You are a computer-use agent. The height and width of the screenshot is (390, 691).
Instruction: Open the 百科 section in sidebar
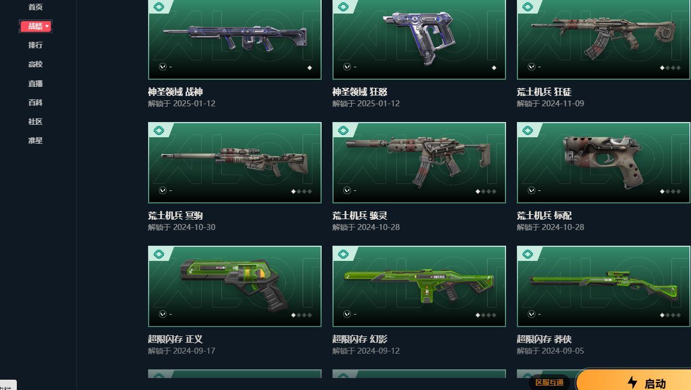35,103
